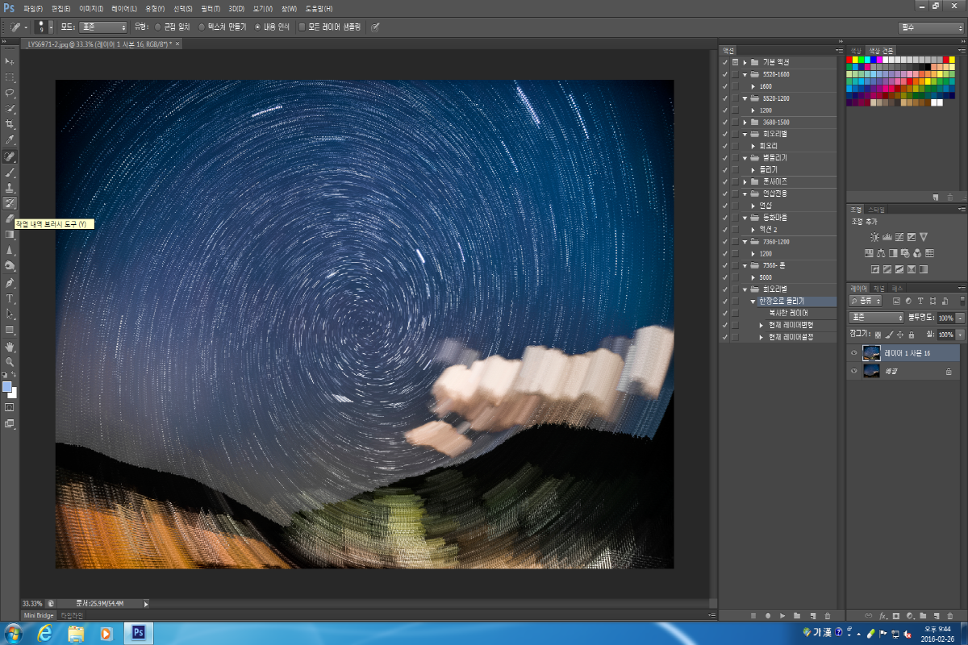Switch to the 스타일 panel tab

click(874, 210)
